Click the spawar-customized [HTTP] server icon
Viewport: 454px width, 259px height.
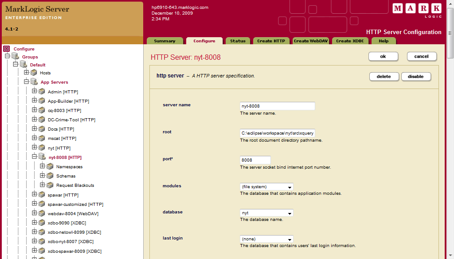(x=42, y=204)
